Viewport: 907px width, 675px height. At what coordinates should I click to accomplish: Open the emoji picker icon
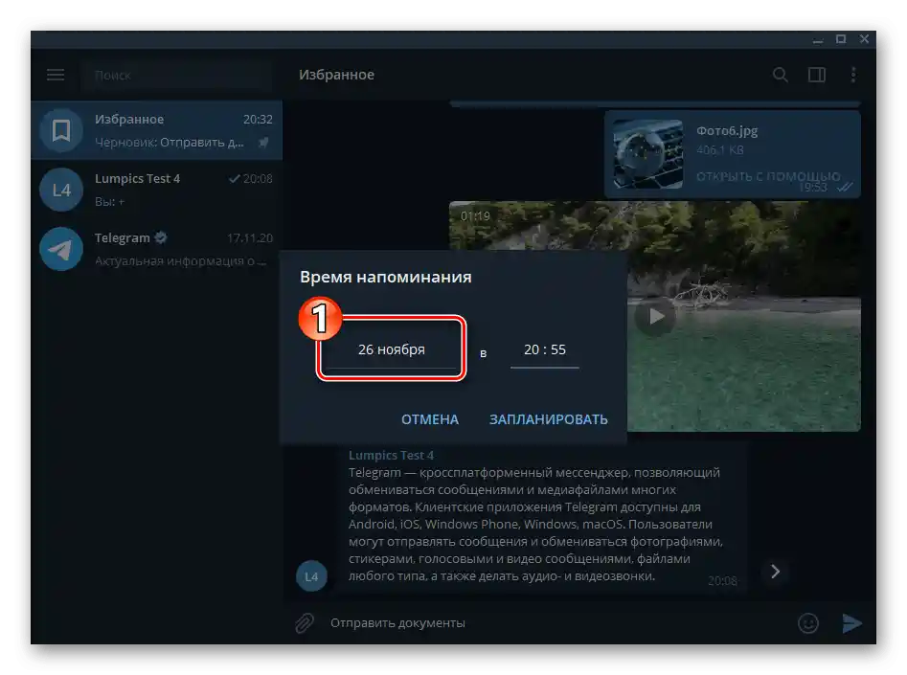807,622
